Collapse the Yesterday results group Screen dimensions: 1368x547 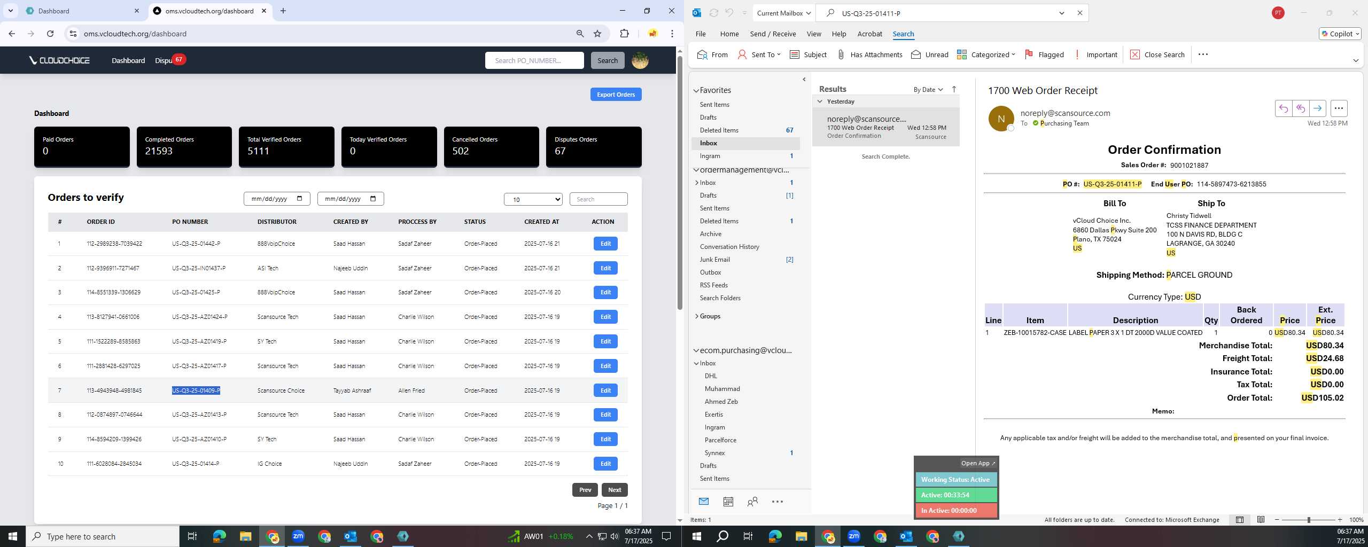(820, 101)
